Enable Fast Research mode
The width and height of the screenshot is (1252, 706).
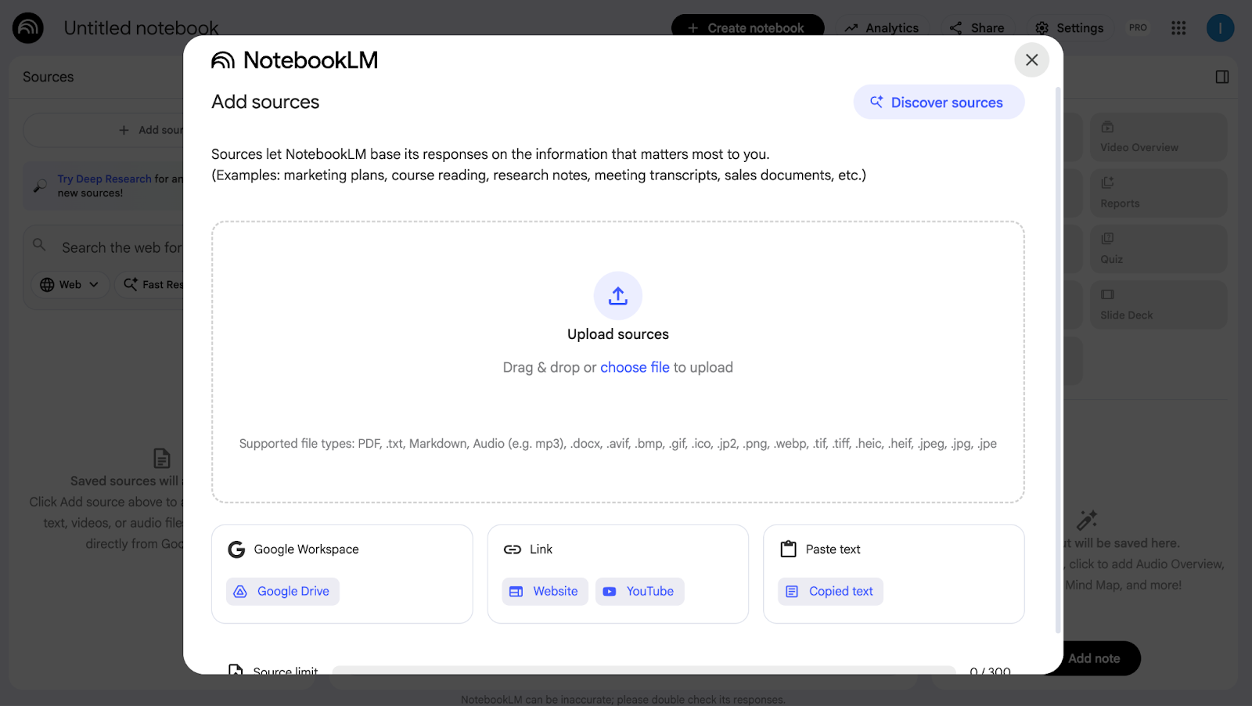pos(153,284)
